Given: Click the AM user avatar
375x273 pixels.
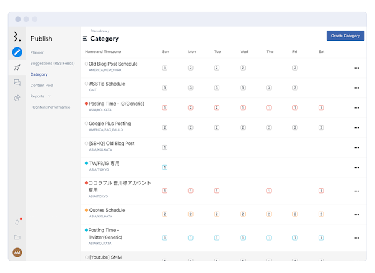Looking at the screenshot, I should click(x=17, y=252).
